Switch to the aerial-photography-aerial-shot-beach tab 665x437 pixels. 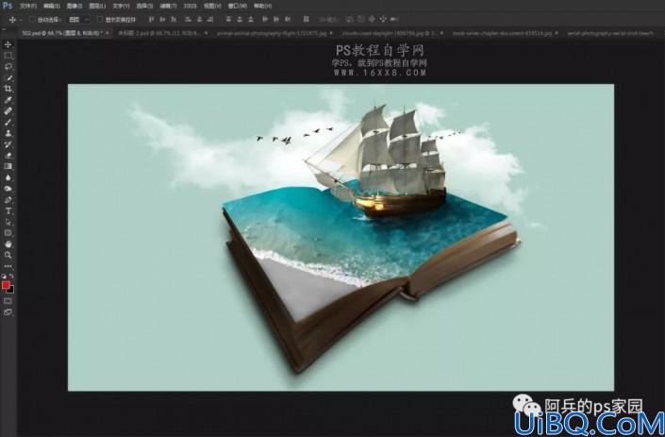click(610, 33)
